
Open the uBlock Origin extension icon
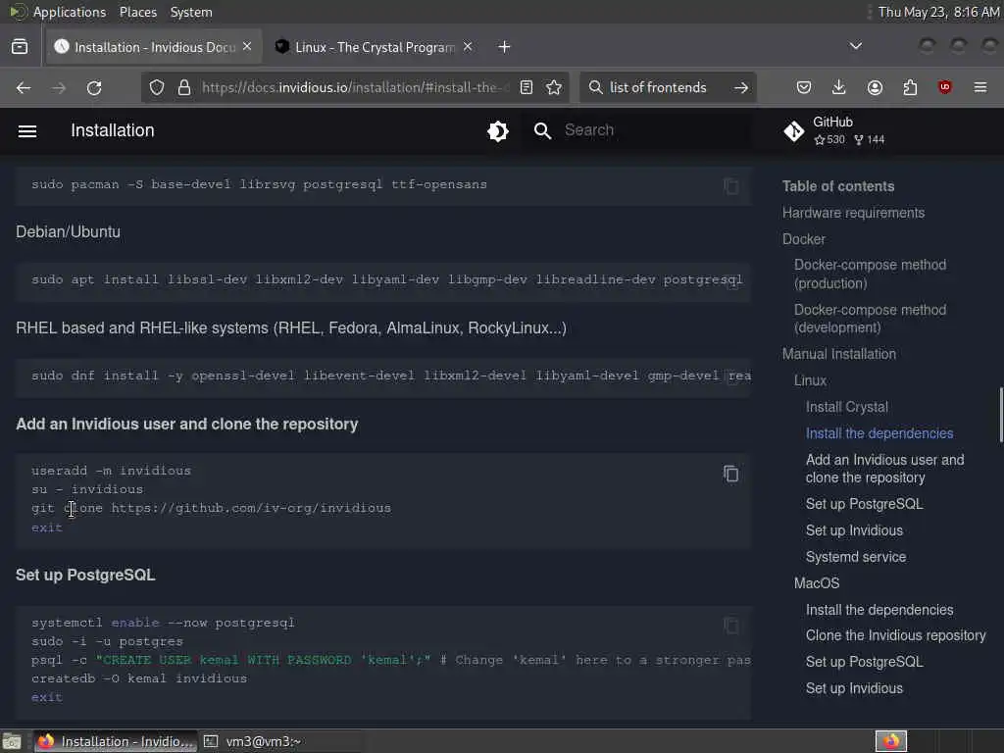[944, 87]
